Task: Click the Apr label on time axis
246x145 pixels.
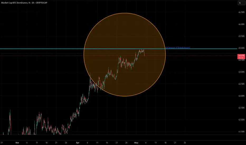Action: (78, 143)
